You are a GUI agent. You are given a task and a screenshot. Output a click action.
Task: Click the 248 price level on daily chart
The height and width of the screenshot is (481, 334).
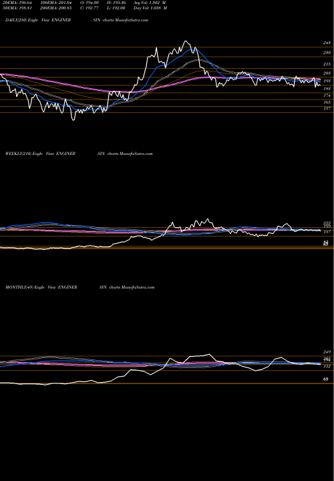tap(327, 43)
